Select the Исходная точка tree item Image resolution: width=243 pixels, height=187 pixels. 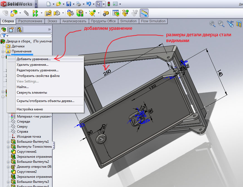(29, 137)
